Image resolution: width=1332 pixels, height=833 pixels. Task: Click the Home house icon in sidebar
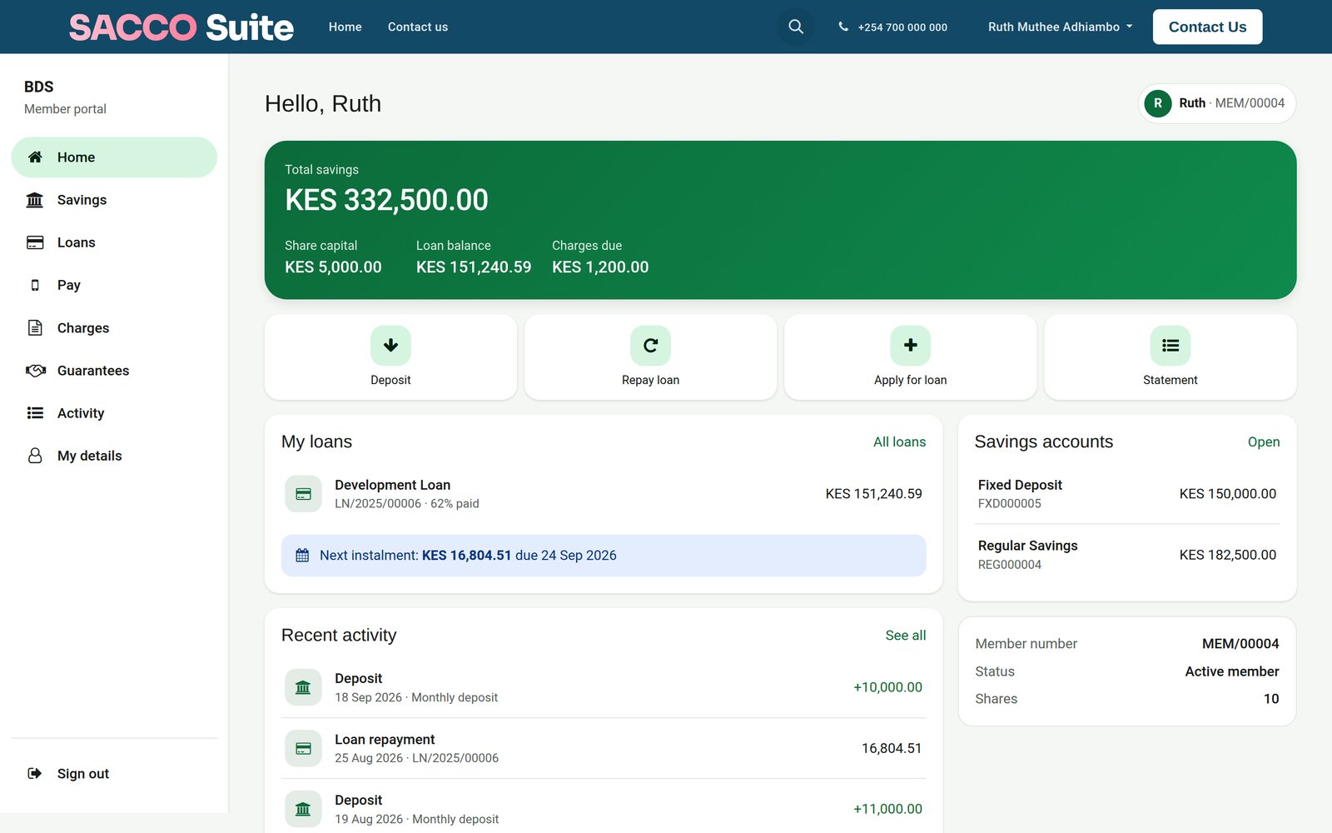(x=35, y=157)
